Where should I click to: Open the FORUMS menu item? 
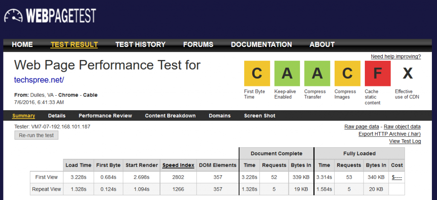pos(198,44)
